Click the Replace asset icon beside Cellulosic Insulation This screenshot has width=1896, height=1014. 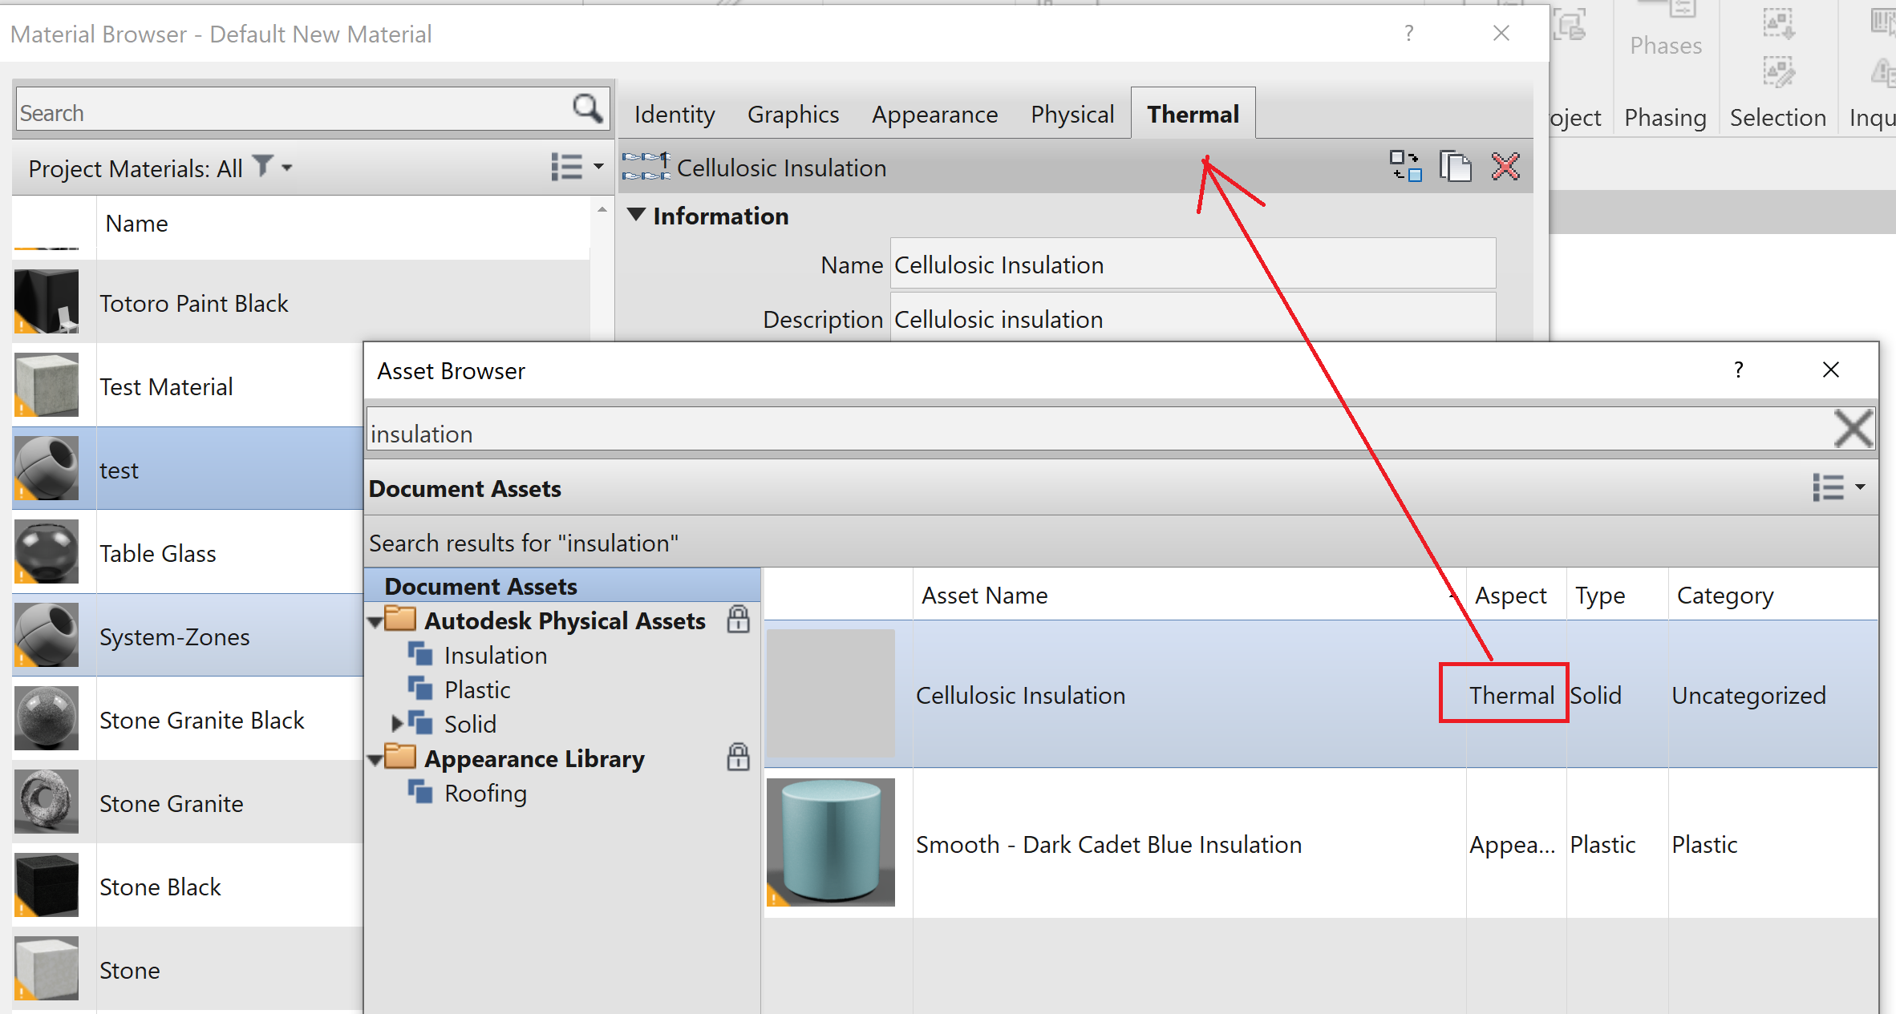1405,167
